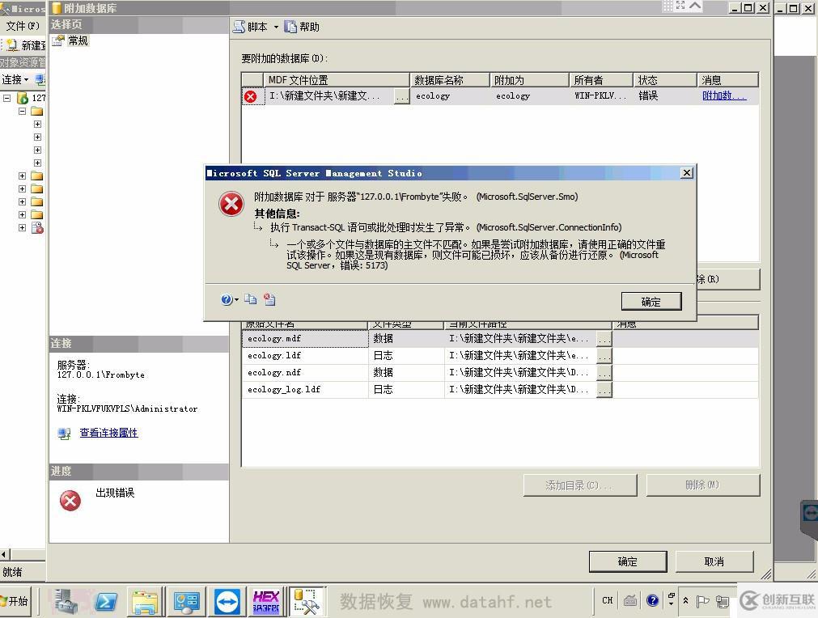Switch to SQL Server Management Studio taskbar icon
The width and height of the screenshot is (818, 618).
coord(307,602)
